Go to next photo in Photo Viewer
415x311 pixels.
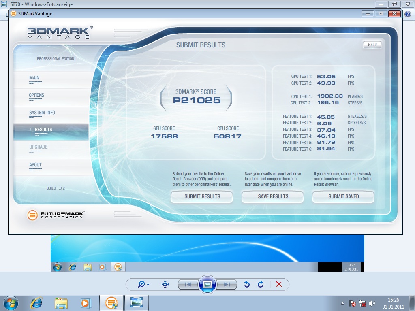[227, 284]
